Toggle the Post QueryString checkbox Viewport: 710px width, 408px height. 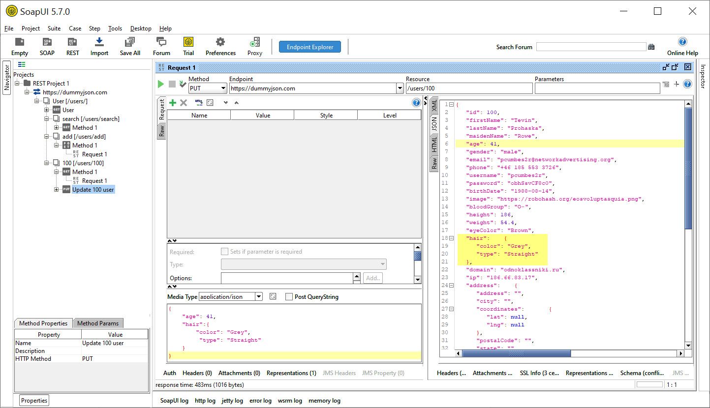tap(289, 297)
